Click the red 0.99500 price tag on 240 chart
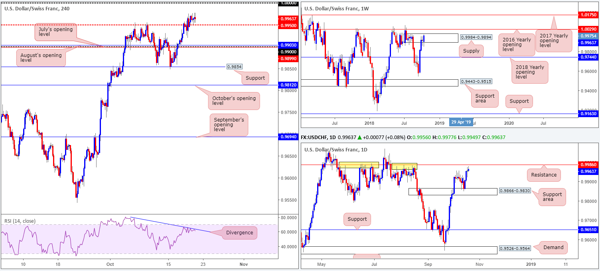 [x=289, y=25]
